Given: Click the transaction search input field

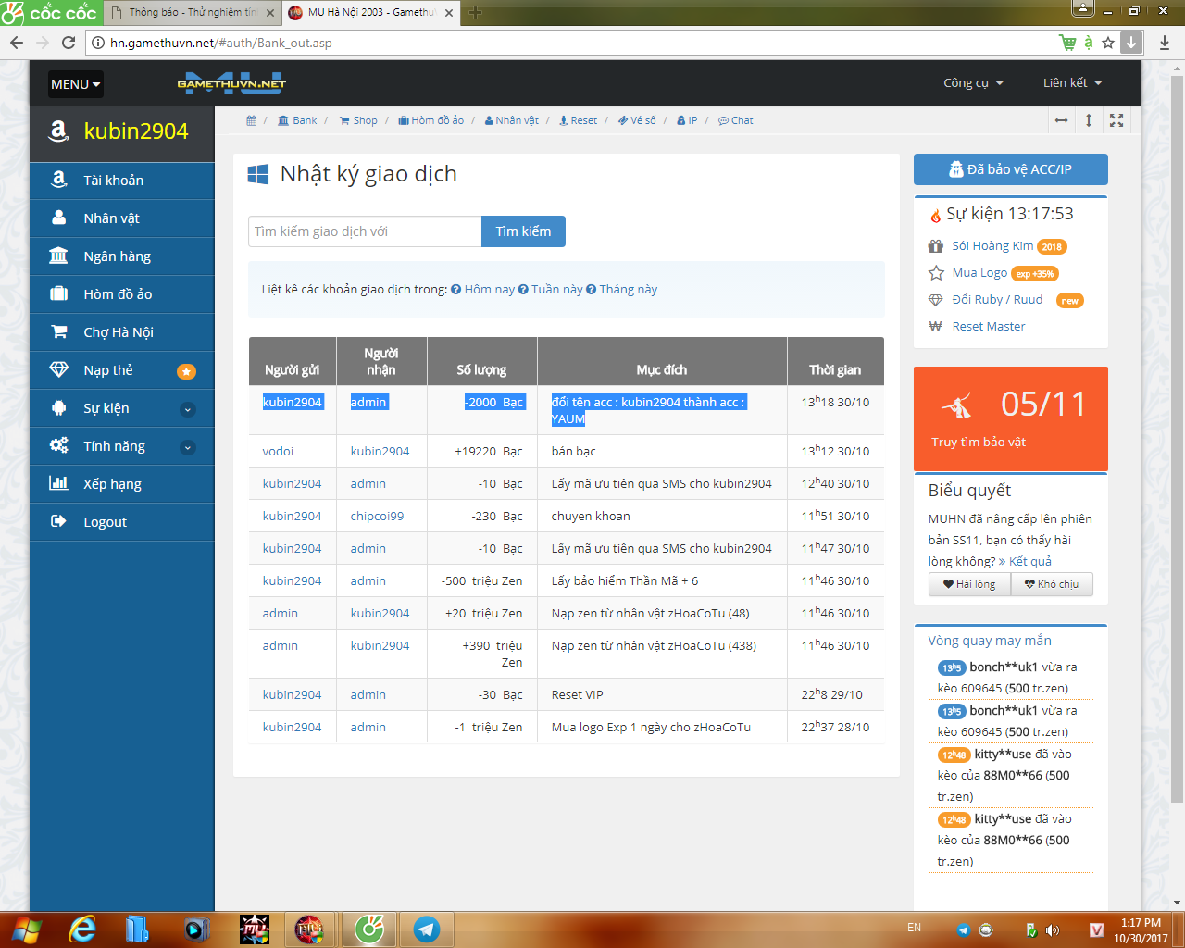Looking at the screenshot, I should [x=365, y=231].
